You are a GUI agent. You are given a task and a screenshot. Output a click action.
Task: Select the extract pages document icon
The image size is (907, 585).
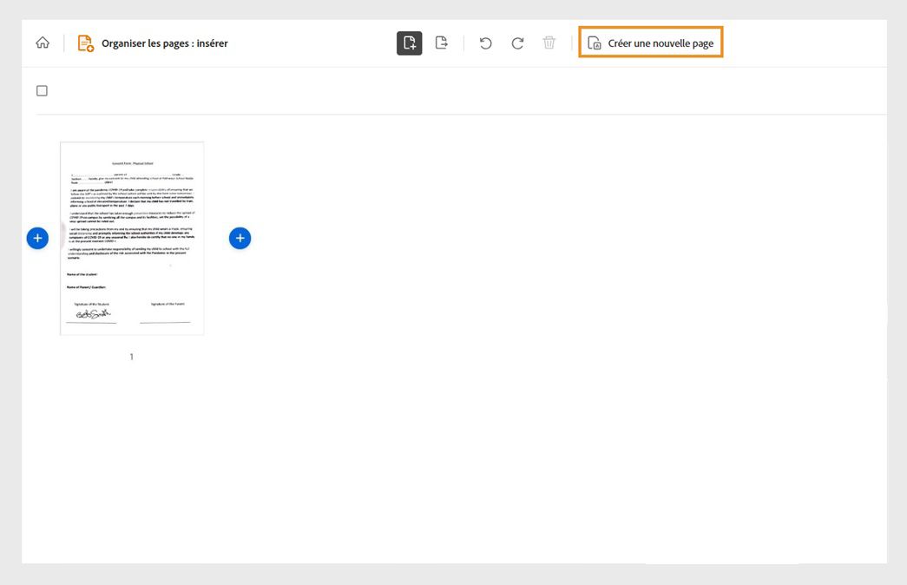click(x=441, y=42)
